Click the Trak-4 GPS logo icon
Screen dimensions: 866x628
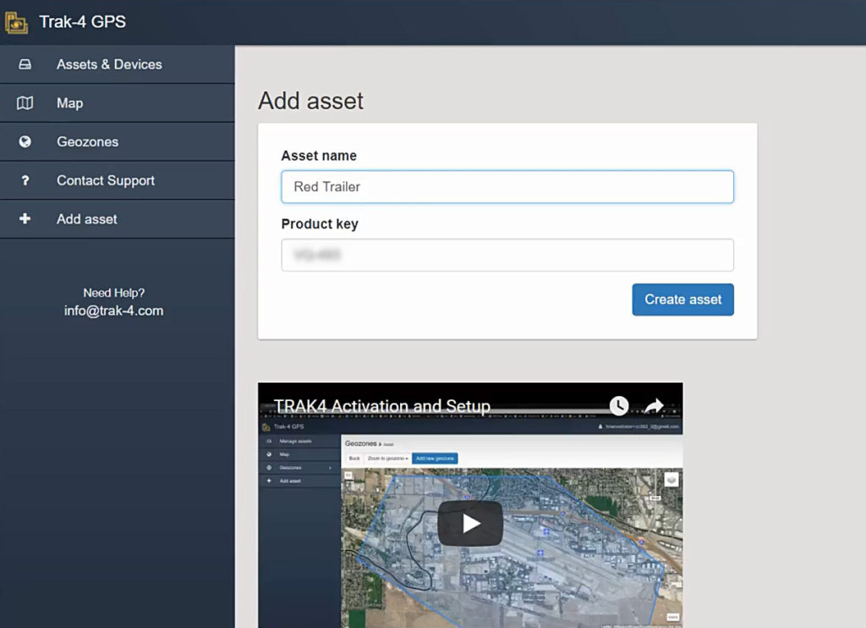[16, 23]
